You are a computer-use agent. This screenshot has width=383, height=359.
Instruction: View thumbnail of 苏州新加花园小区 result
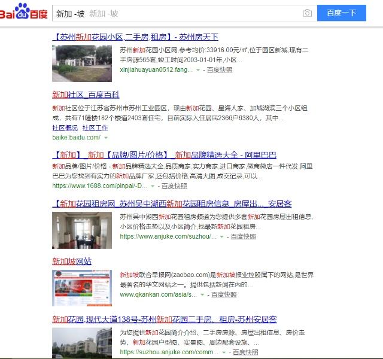(x=82, y=63)
